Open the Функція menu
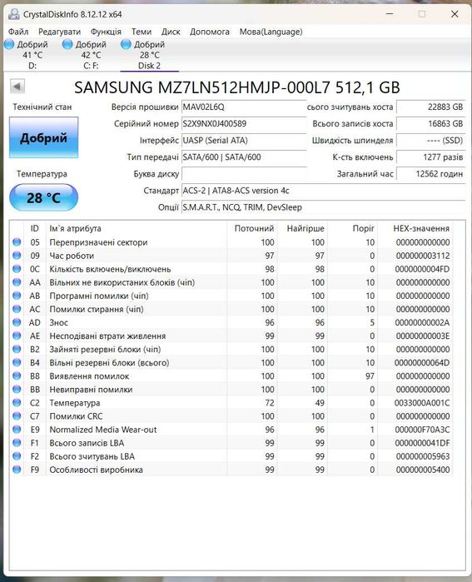472x582 pixels. pos(106,32)
